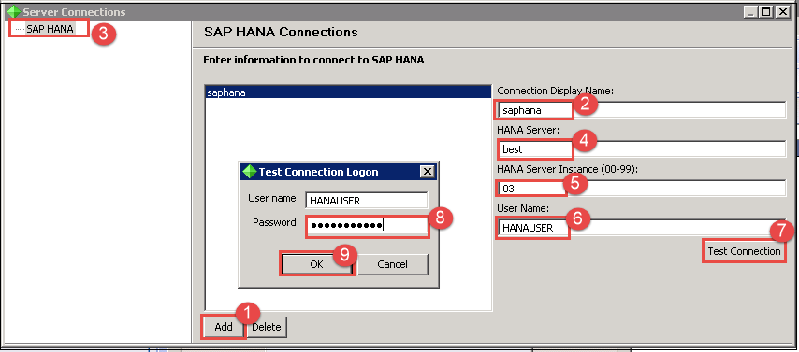
Task: Click the Test Connection button
Action: [744, 251]
